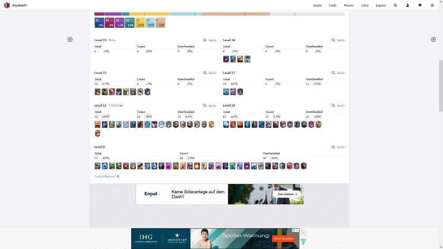Viewport: 443px width, 249px height.
Task: Search decks for Level 14
Action: [x=338, y=40]
